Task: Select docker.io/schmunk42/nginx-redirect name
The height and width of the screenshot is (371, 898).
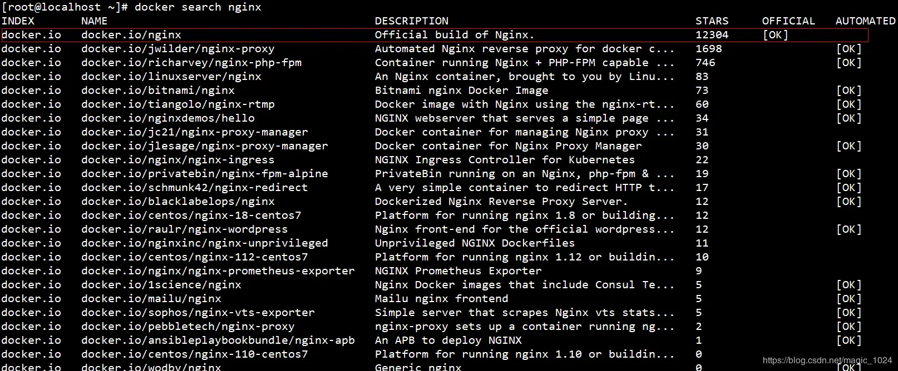Action: tap(195, 188)
